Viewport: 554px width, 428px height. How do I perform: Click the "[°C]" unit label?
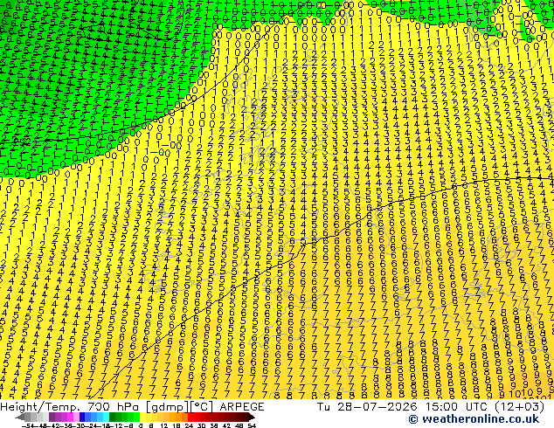point(201,407)
